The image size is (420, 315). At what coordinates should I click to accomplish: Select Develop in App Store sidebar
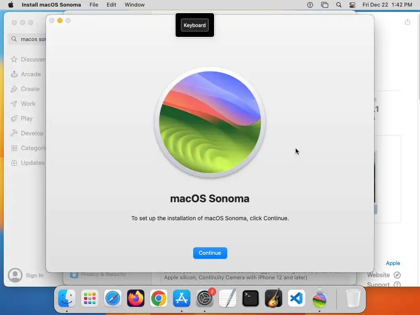tap(27, 133)
